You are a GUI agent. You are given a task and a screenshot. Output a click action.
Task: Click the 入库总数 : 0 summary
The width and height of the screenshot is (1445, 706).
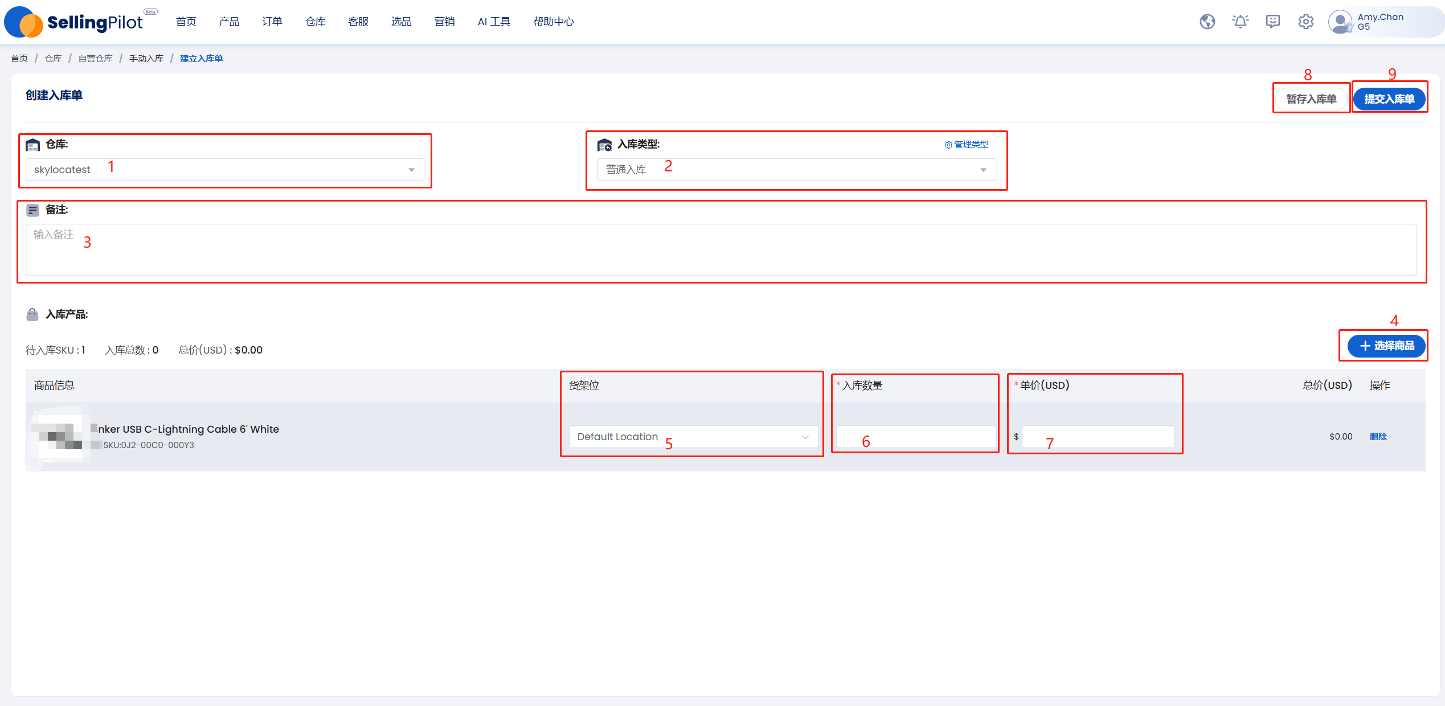point(132,350)
